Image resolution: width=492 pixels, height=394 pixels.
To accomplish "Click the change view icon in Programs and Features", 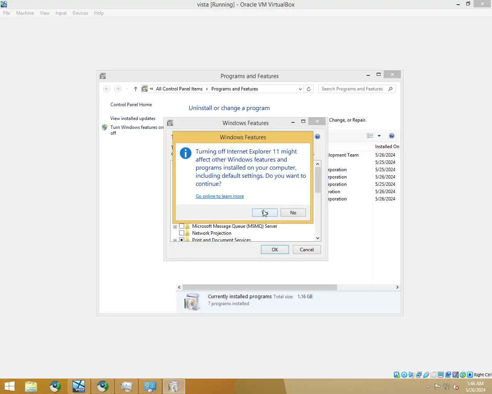I will [x=370, y=136].
